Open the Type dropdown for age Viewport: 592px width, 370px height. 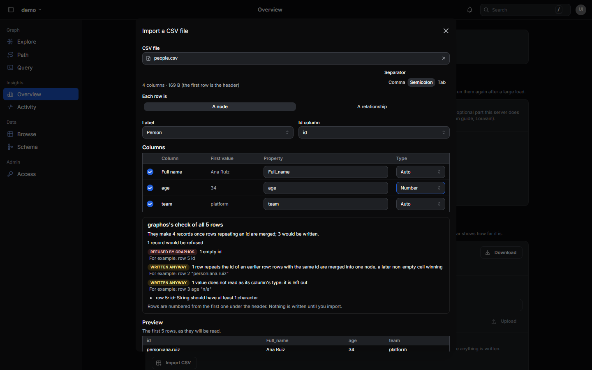[421, 188]
